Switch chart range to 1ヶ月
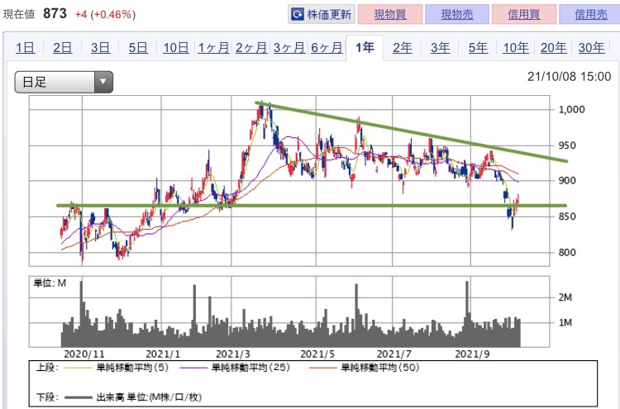Screen dimensions: 620x409 [x=213, y=48]
